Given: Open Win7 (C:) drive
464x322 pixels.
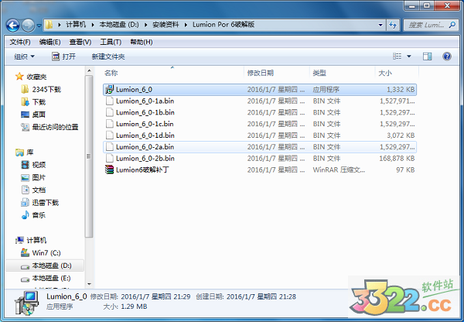Looking at the screenshot, I should coord(41,253).
